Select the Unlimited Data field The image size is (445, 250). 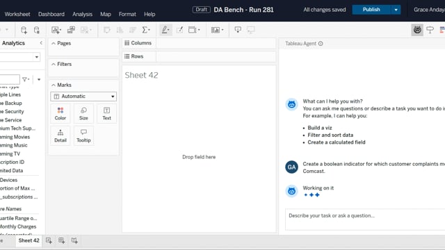11,171
